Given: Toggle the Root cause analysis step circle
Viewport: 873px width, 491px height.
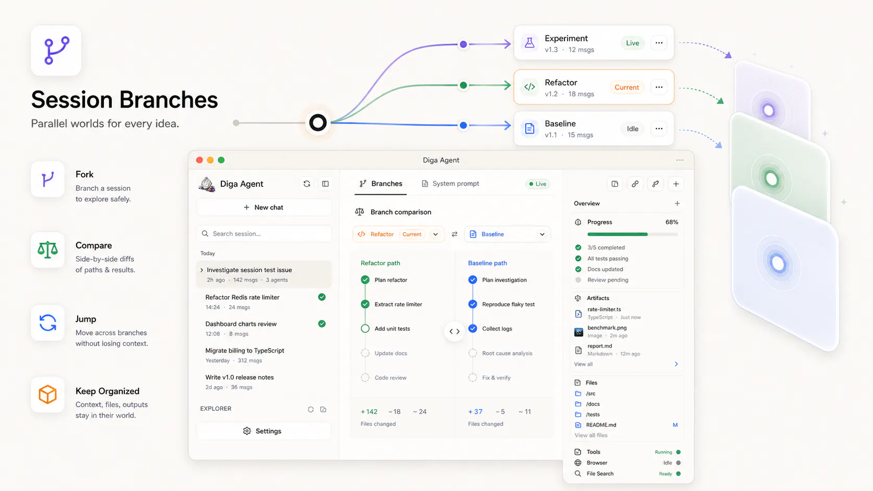Looking at the screenshot, I should click(x=473, y=353).
